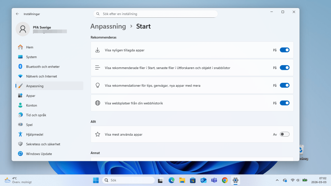Open Appar settings
Image resolution: width=331 pixels, height=186 pixels.
[31, 95]
